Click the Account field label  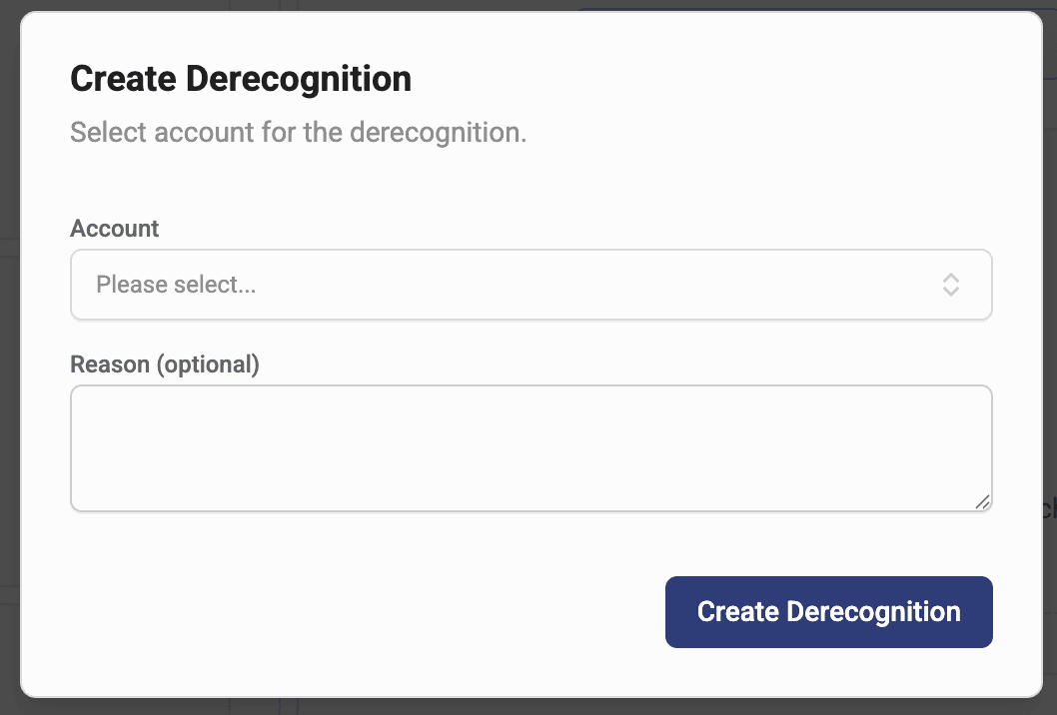coord(115,229)
